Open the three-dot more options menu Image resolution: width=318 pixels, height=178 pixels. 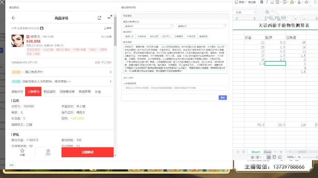coord(109,18)
